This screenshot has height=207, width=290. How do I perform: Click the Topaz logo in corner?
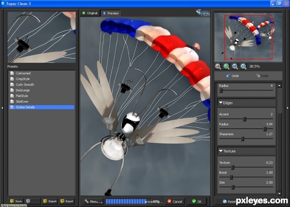point(203,13)
